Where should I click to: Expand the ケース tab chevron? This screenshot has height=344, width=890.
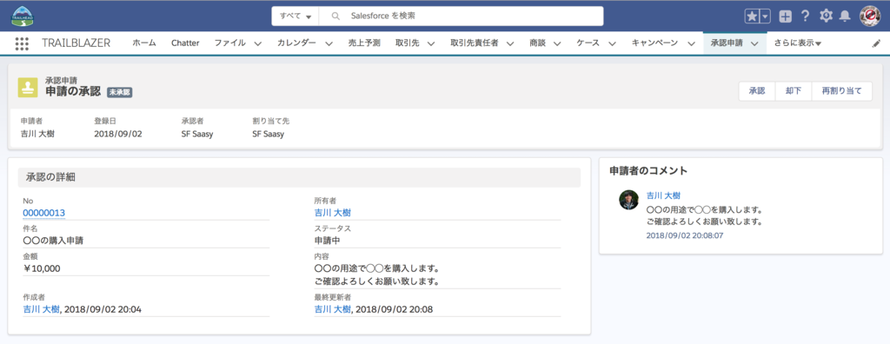point(612,43)
